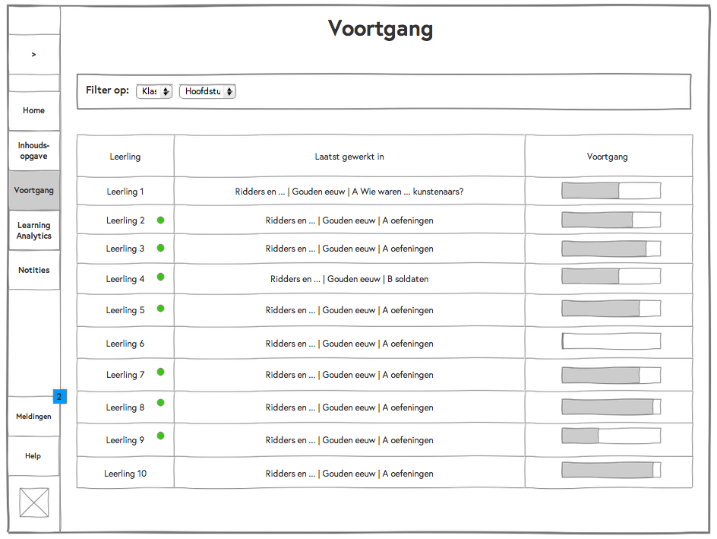Image resolution: width=717 pixels, height=539 pixels.
Task: Click the progress bar of Leerling 9
Action: pyautogui.click(x=611, y=436)
